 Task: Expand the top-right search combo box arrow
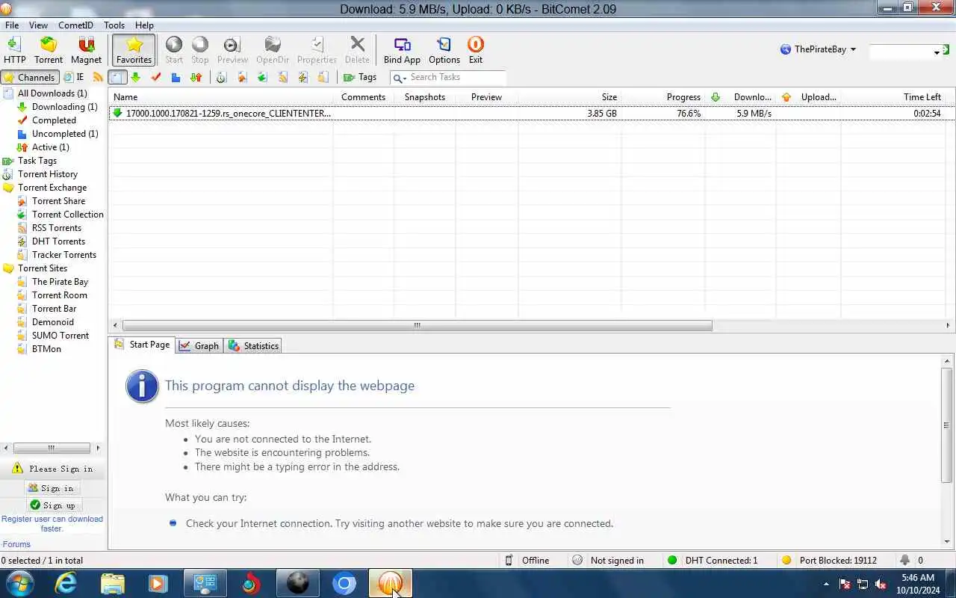tap(937, 52)
